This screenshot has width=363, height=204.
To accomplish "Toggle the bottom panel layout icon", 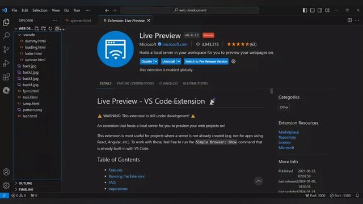I will tap(313, 10).
